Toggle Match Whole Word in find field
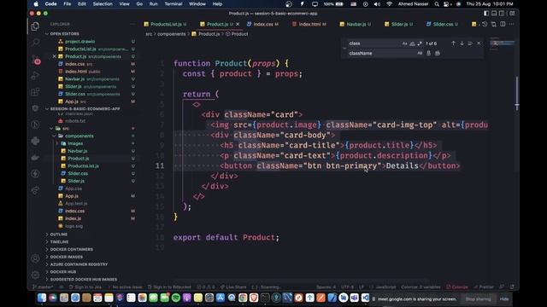Viewport: 547px width, 307px height. (412, 43)
